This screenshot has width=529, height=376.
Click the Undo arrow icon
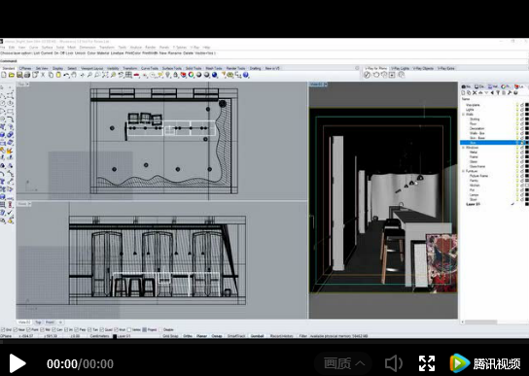66,75
